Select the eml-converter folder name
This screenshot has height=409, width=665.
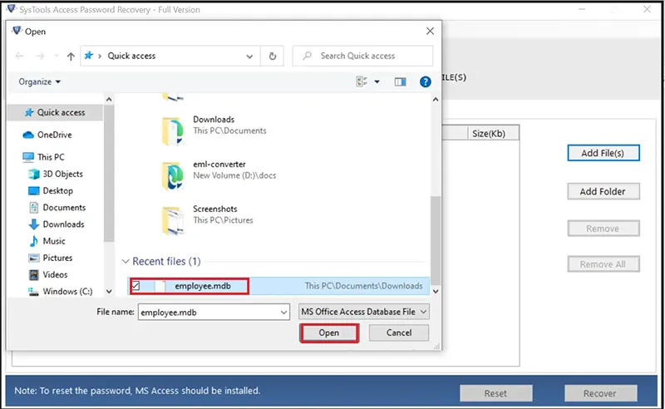219,165
